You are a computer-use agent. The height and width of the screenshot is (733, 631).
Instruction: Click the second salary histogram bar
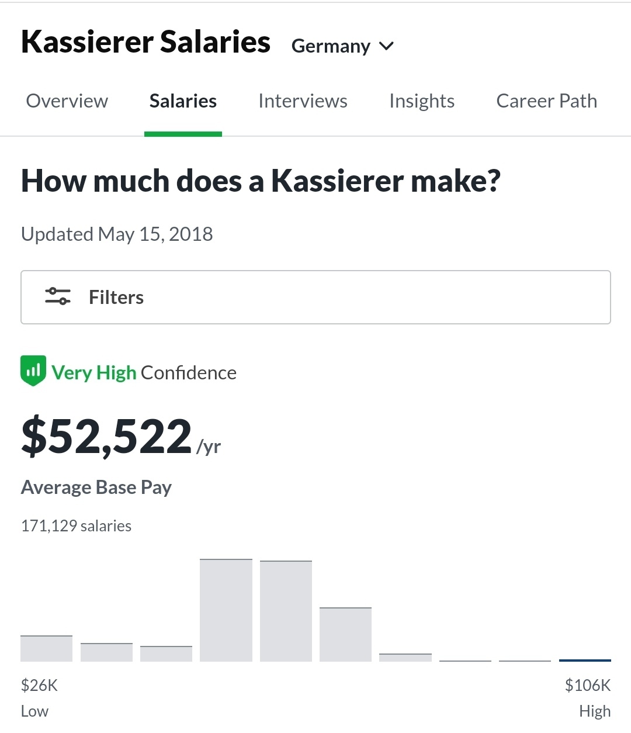106,652
